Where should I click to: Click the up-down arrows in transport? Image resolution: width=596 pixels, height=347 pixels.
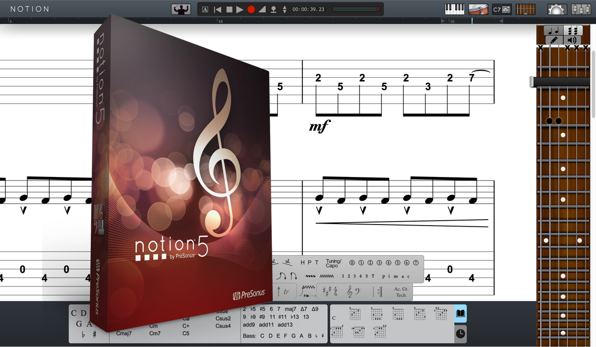pyautogui.click(x=285, y=9)
